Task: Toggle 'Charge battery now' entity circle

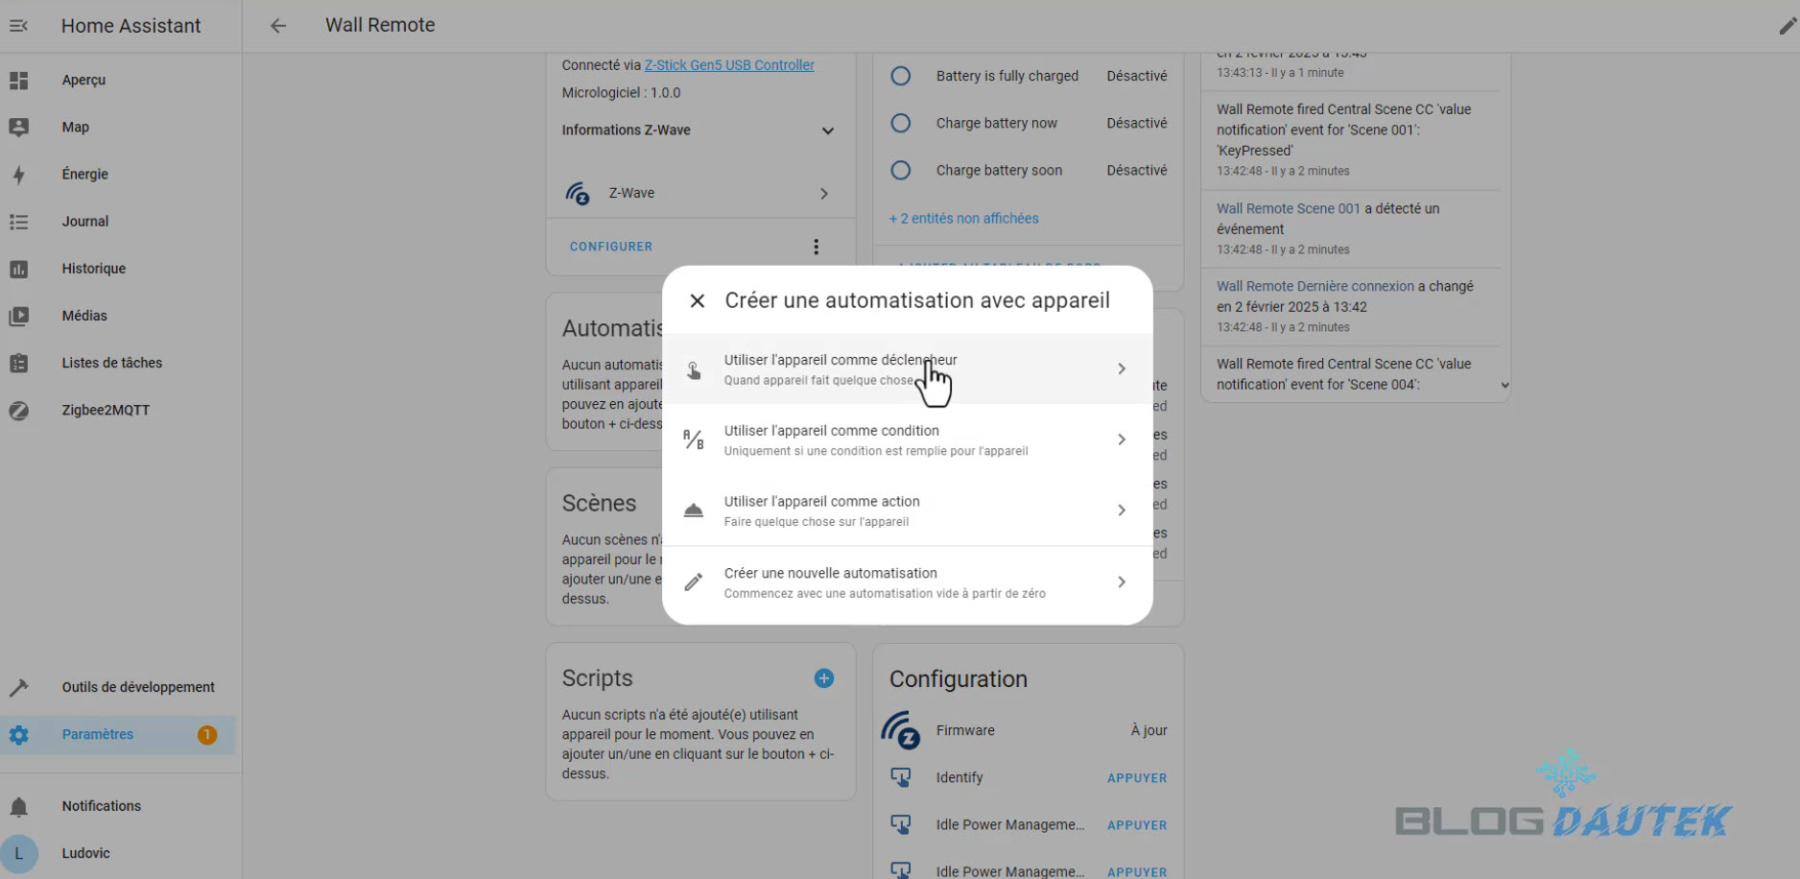Action: (900, 123)
